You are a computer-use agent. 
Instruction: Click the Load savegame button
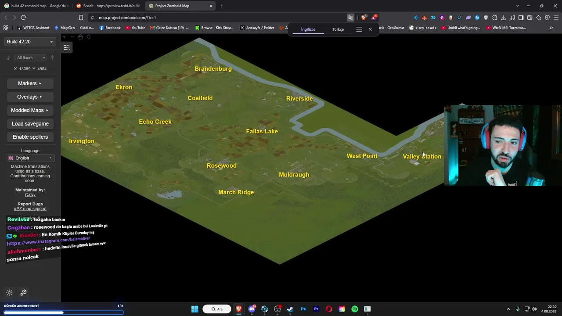click(x=30, y=124)
